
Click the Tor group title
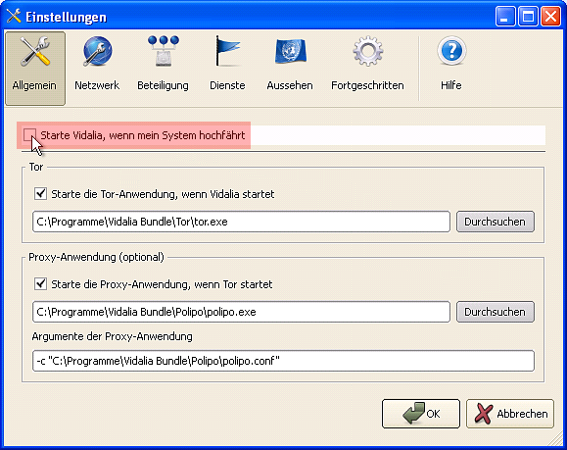[x=36, y=167]
